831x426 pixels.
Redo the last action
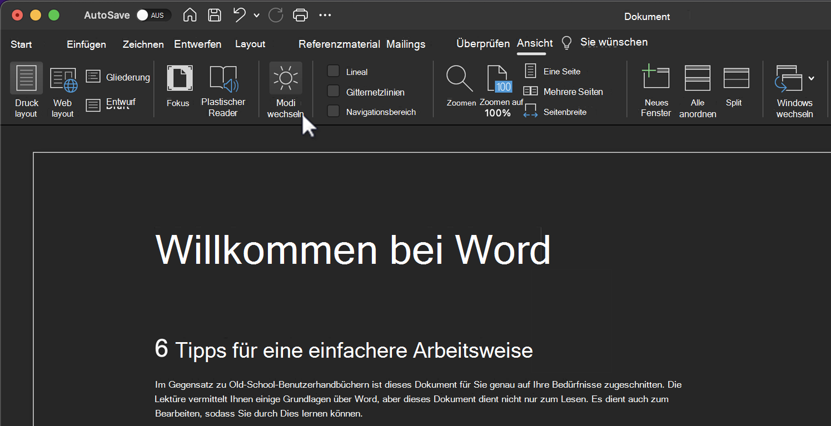click(x=276, y=15)
